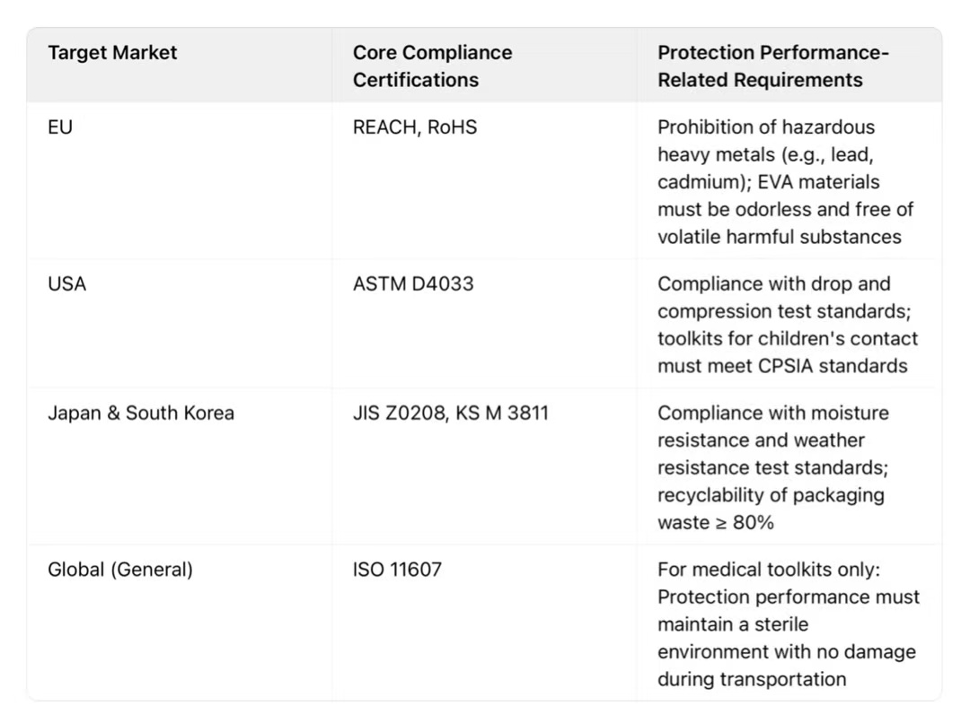Select the Global (General) cell
The image size is (970, 723).
click(120, 570)
